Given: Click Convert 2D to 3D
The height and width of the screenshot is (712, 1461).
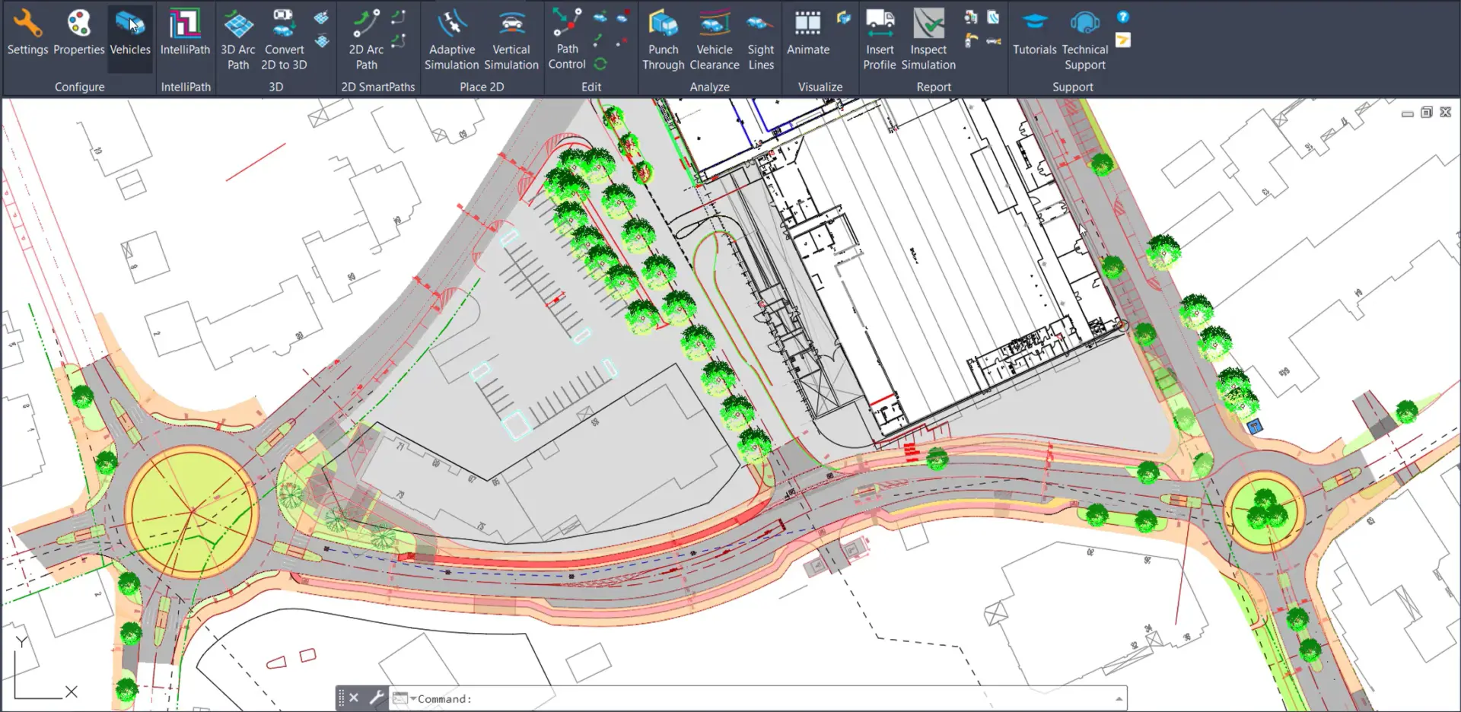Looking at the screenshot, I should tap(284, 38).
